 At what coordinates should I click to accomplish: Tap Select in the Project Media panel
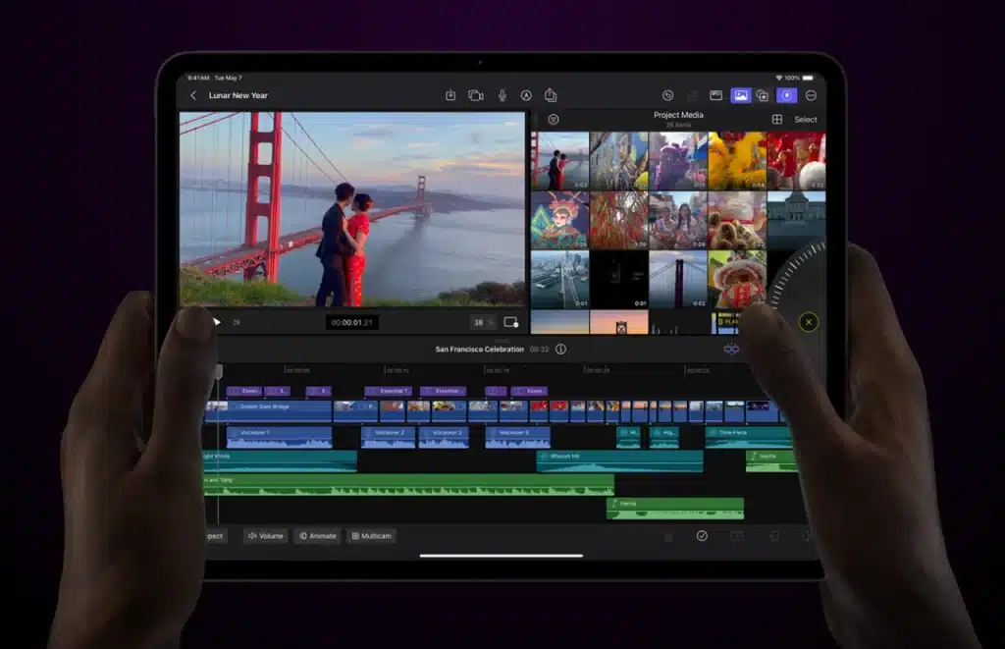coord(806,119)
